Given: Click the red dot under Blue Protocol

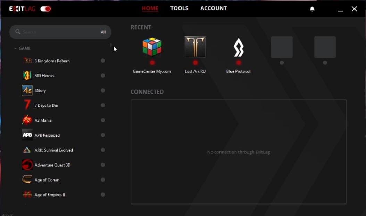Looking at the screenshot, I should click(239, 63).
